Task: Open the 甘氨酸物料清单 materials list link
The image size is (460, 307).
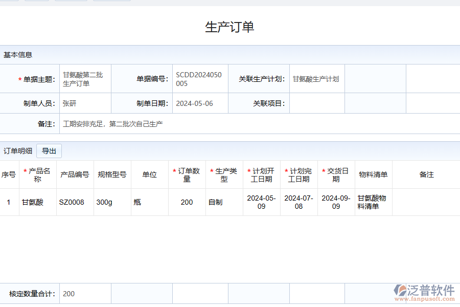Action: point(373,202)
